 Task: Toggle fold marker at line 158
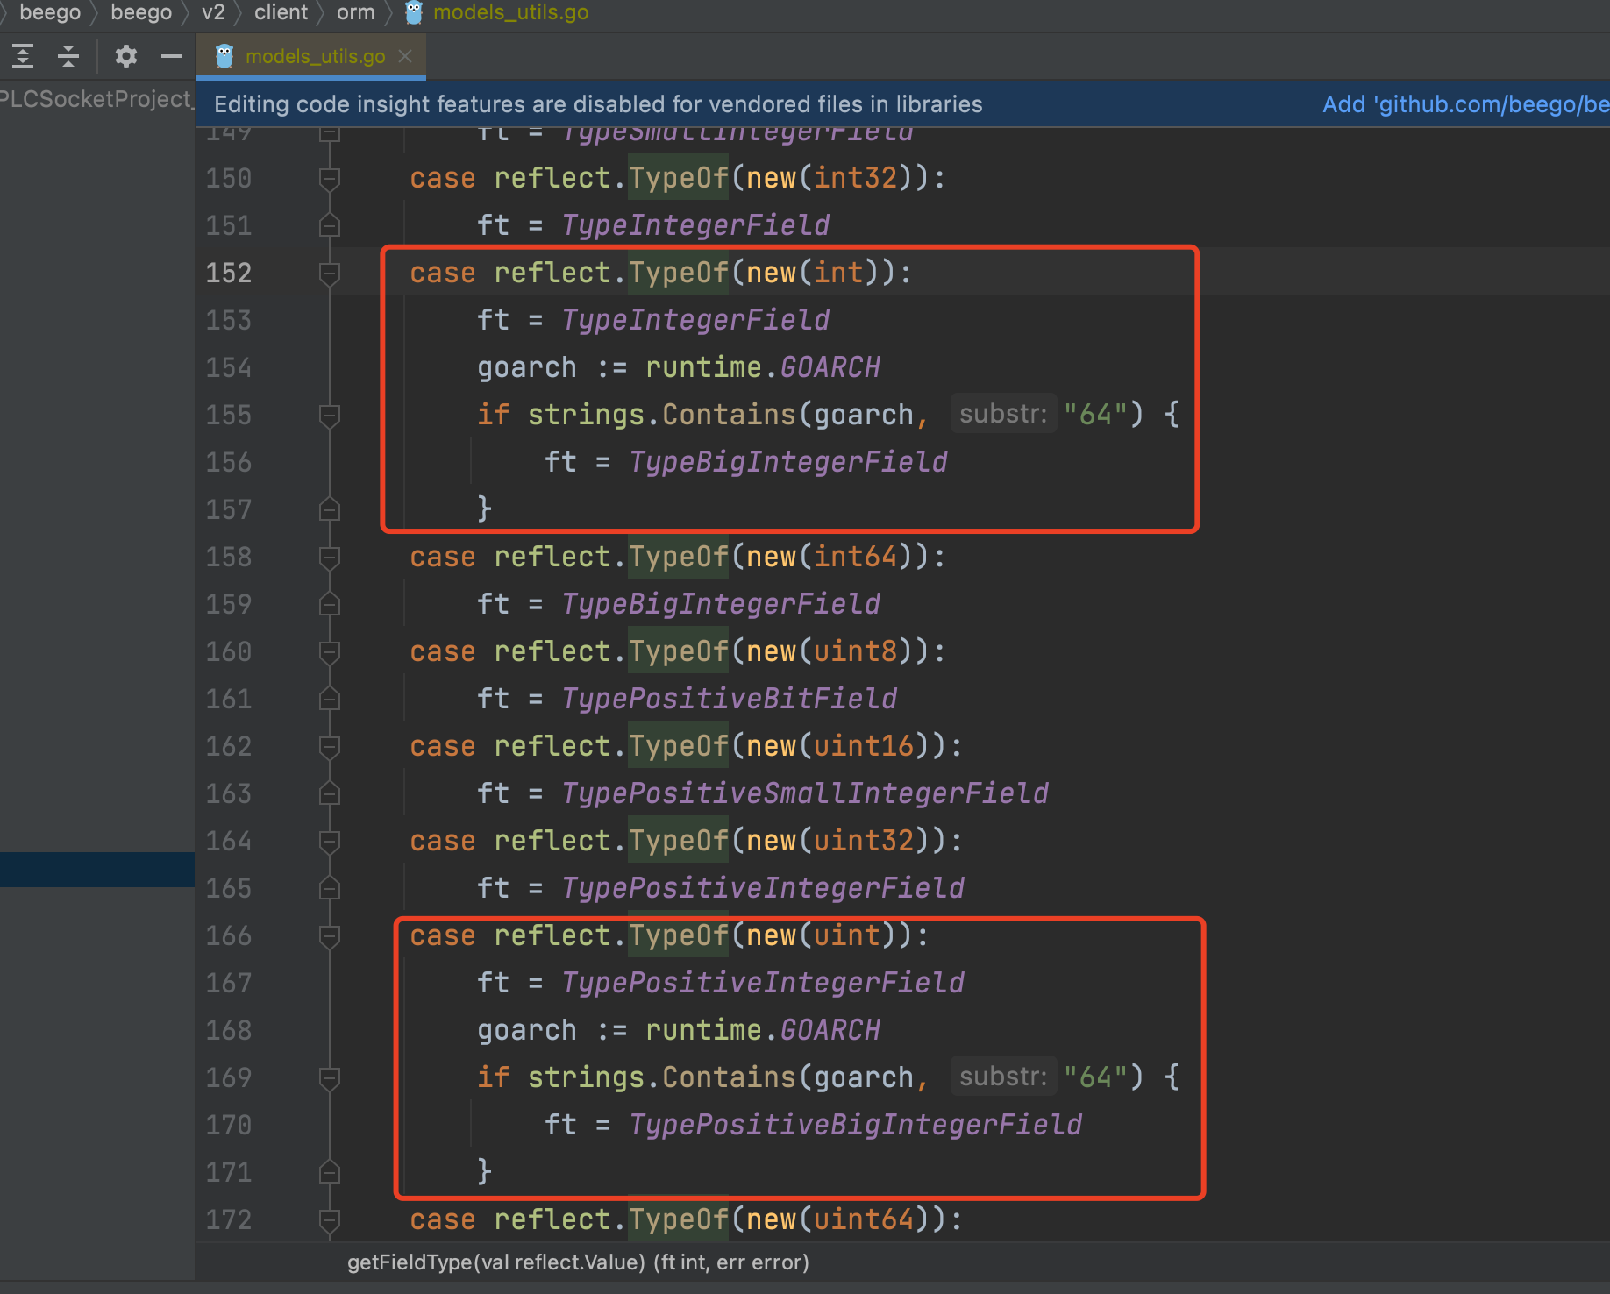[x=330, y=558]
